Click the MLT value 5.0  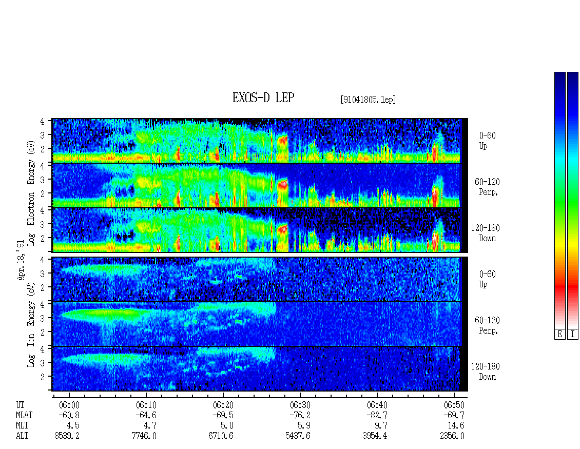click(x=227, y=426)
